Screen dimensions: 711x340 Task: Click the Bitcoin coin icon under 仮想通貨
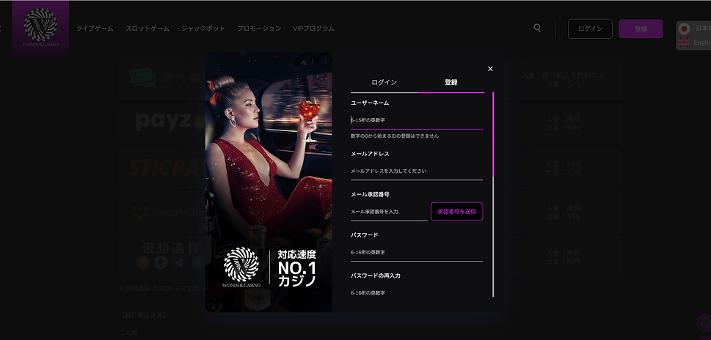(143, 262)
